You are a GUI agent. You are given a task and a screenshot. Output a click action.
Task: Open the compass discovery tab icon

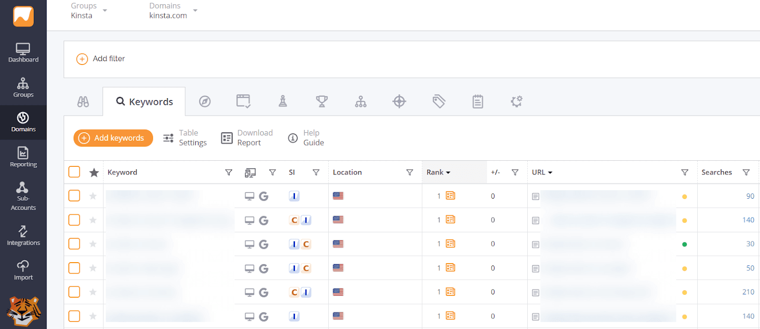[x=205, y=101]
